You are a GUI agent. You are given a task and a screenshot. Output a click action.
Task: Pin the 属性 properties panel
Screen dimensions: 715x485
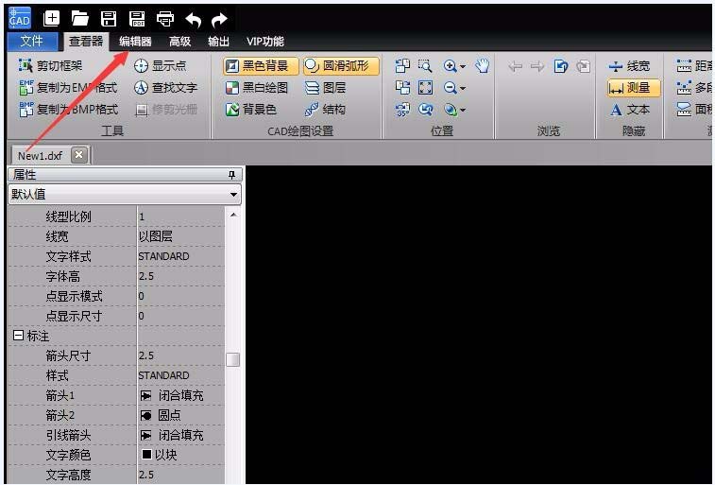coord(231,175)
